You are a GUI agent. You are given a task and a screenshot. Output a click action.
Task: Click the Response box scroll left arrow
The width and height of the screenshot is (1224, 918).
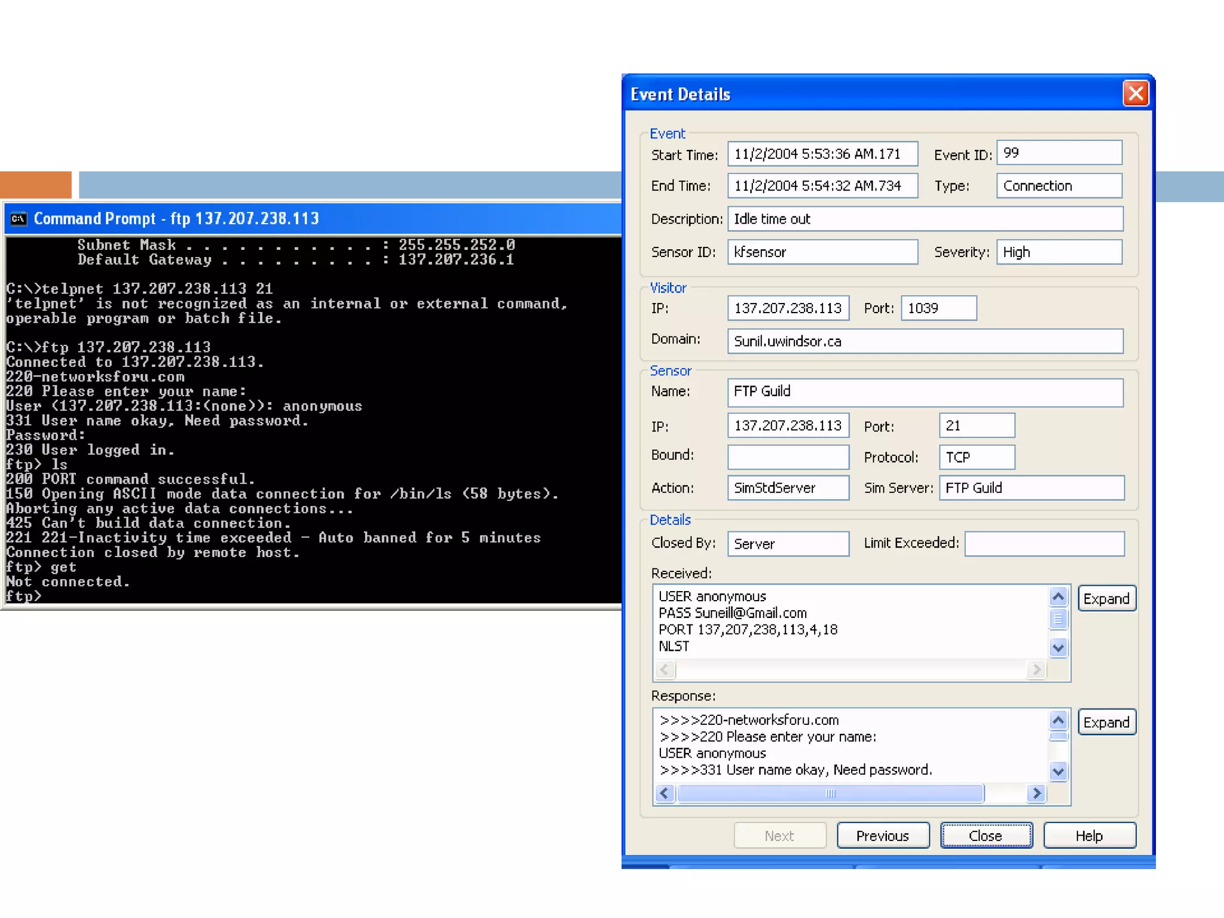click(665, 793)
